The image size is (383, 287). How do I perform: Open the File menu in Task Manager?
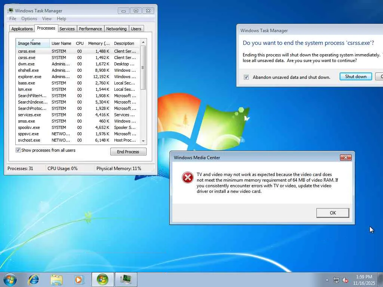click(13, 19)
